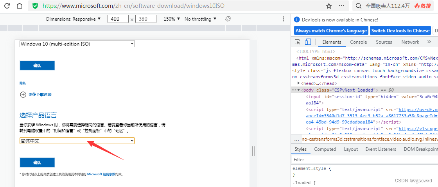Reload the page with the refresh icon
The height and width of the screenshot is (187, 438).
pos(7,6)
